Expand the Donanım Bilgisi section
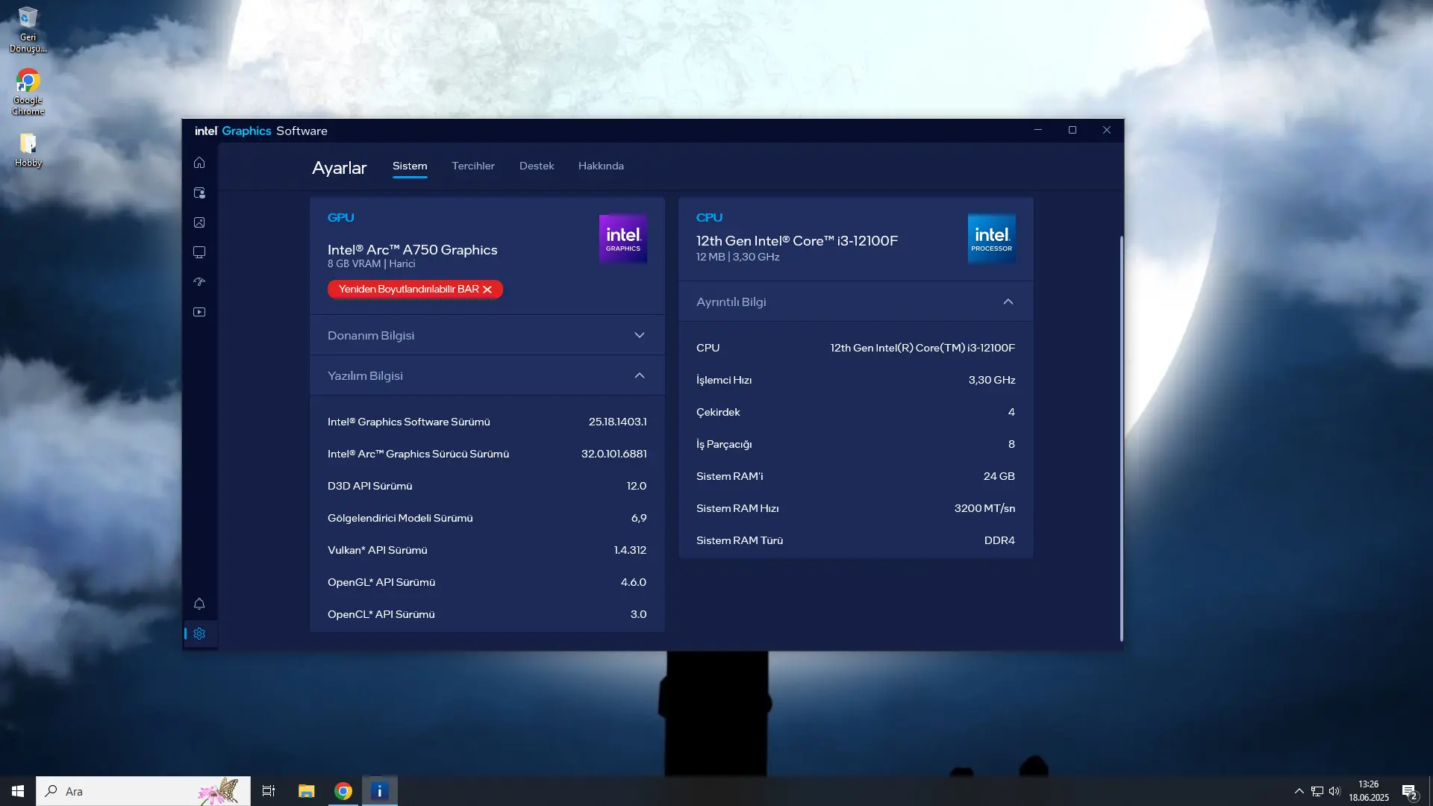 pyautogui.click(x=487, y=335)
